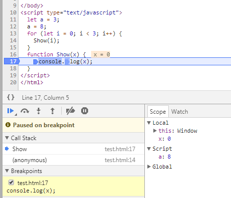Click the closing script tag on line 19
Viewport: 231px width, 198px height.
point(35,75)
